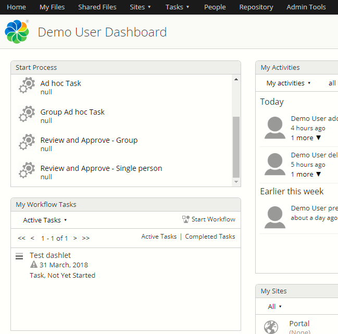
Task: Expand the Active Tasks filter dropdown
Action: point(45,220)
